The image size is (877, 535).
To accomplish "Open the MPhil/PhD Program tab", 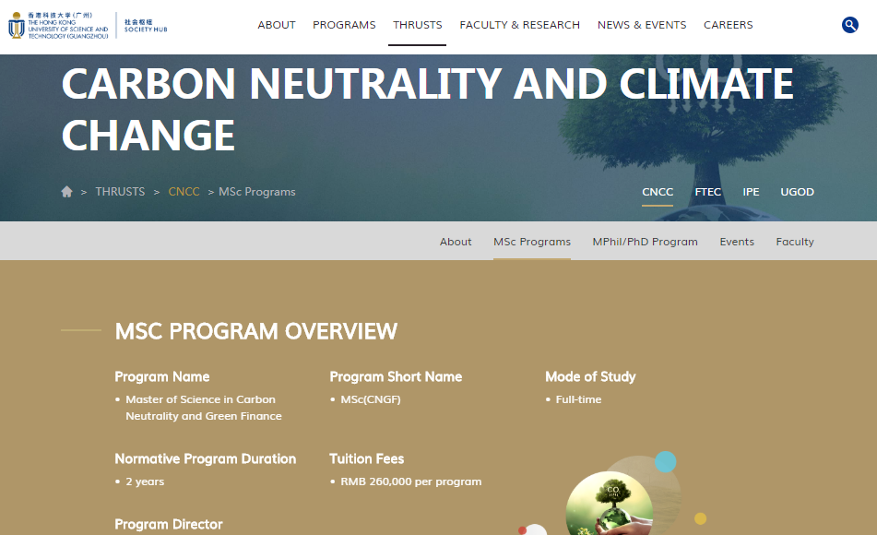I will (645, 242).
